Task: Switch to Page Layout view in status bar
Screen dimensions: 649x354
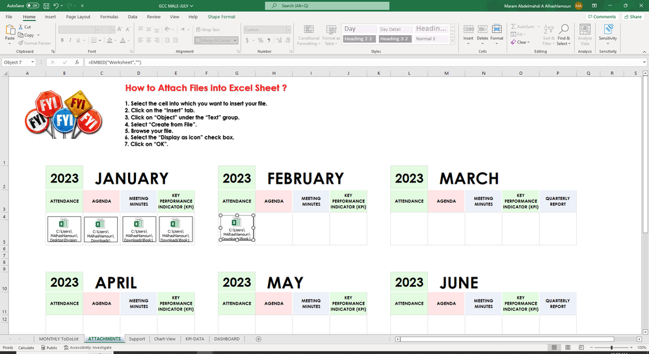Action: coord(568,348)
